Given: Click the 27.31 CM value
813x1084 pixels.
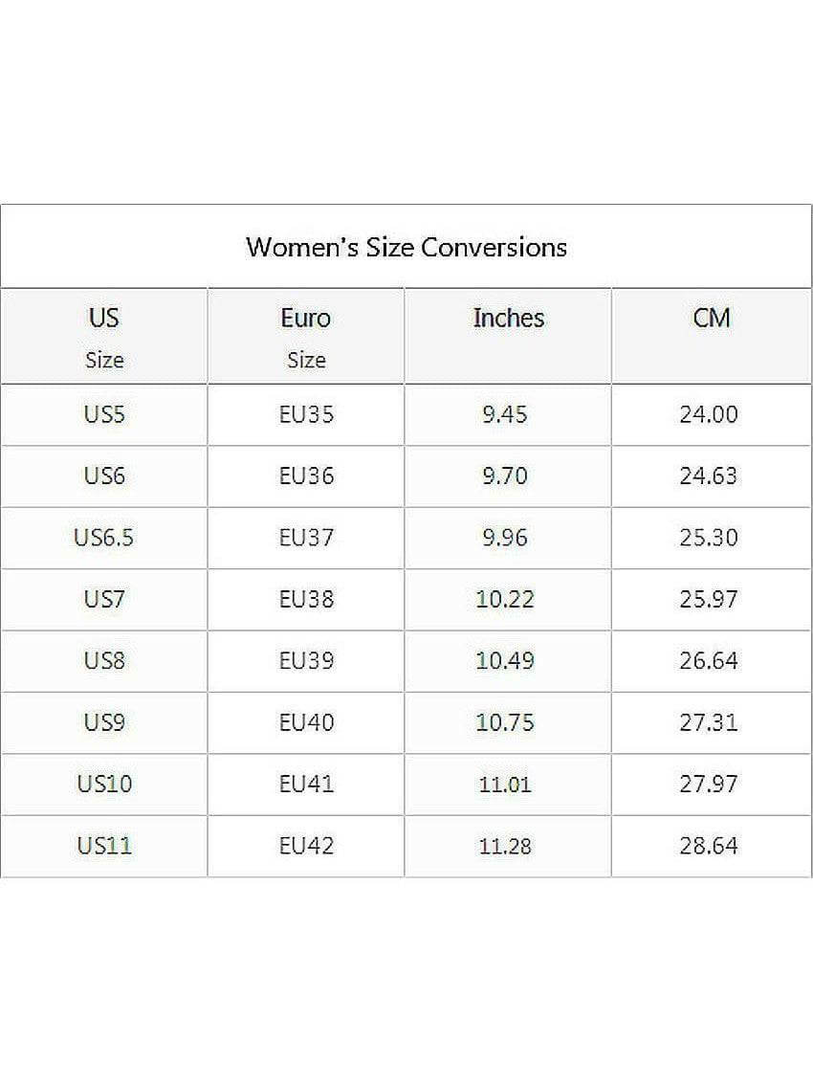Looking at the screenshot, I should pos(709,722).
